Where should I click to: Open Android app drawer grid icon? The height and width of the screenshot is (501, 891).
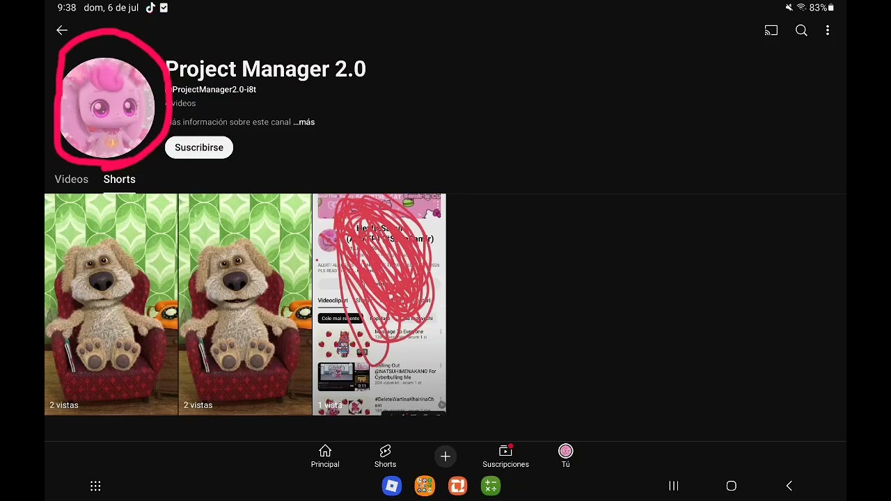[96, 486]
